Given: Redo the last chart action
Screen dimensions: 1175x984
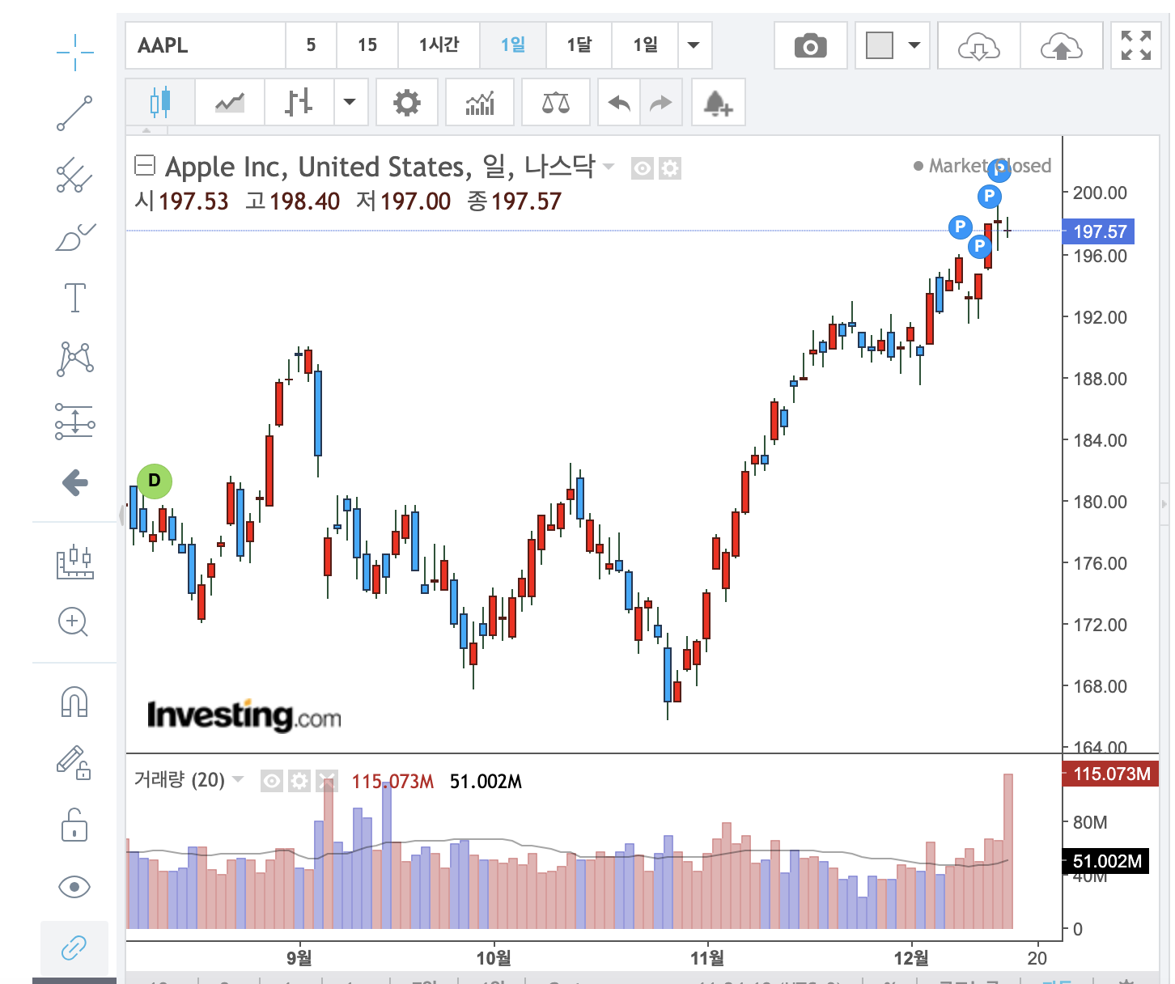Looking at the screenshot, I should coord(661,102).
